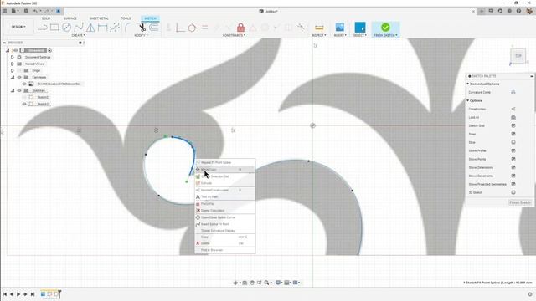
Task: Click the Look At icon in palette
Action: (513, 117)
